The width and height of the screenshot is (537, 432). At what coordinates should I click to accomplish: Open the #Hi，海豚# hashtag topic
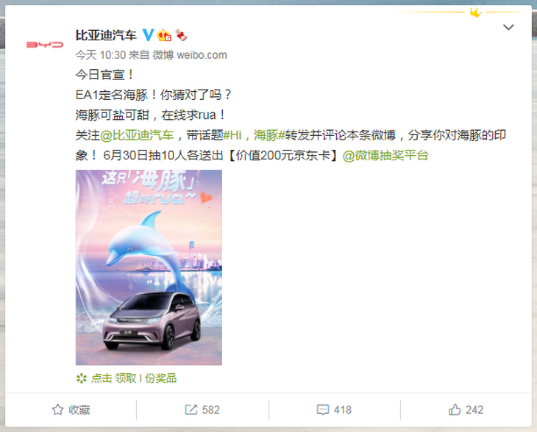tap(254, 135)
